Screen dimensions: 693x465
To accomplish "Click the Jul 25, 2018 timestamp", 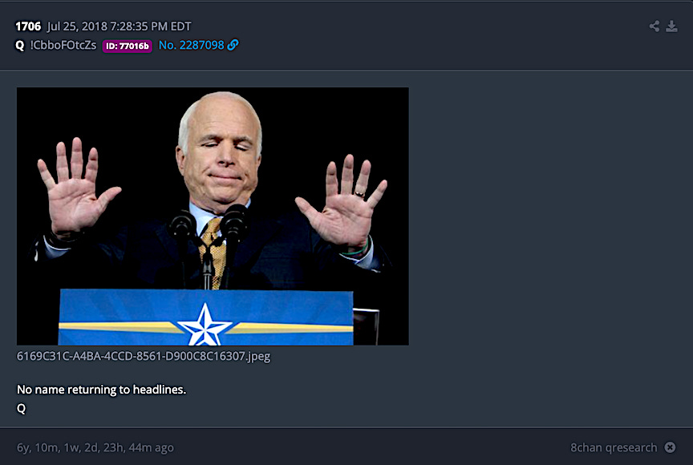I will point(120,26).
